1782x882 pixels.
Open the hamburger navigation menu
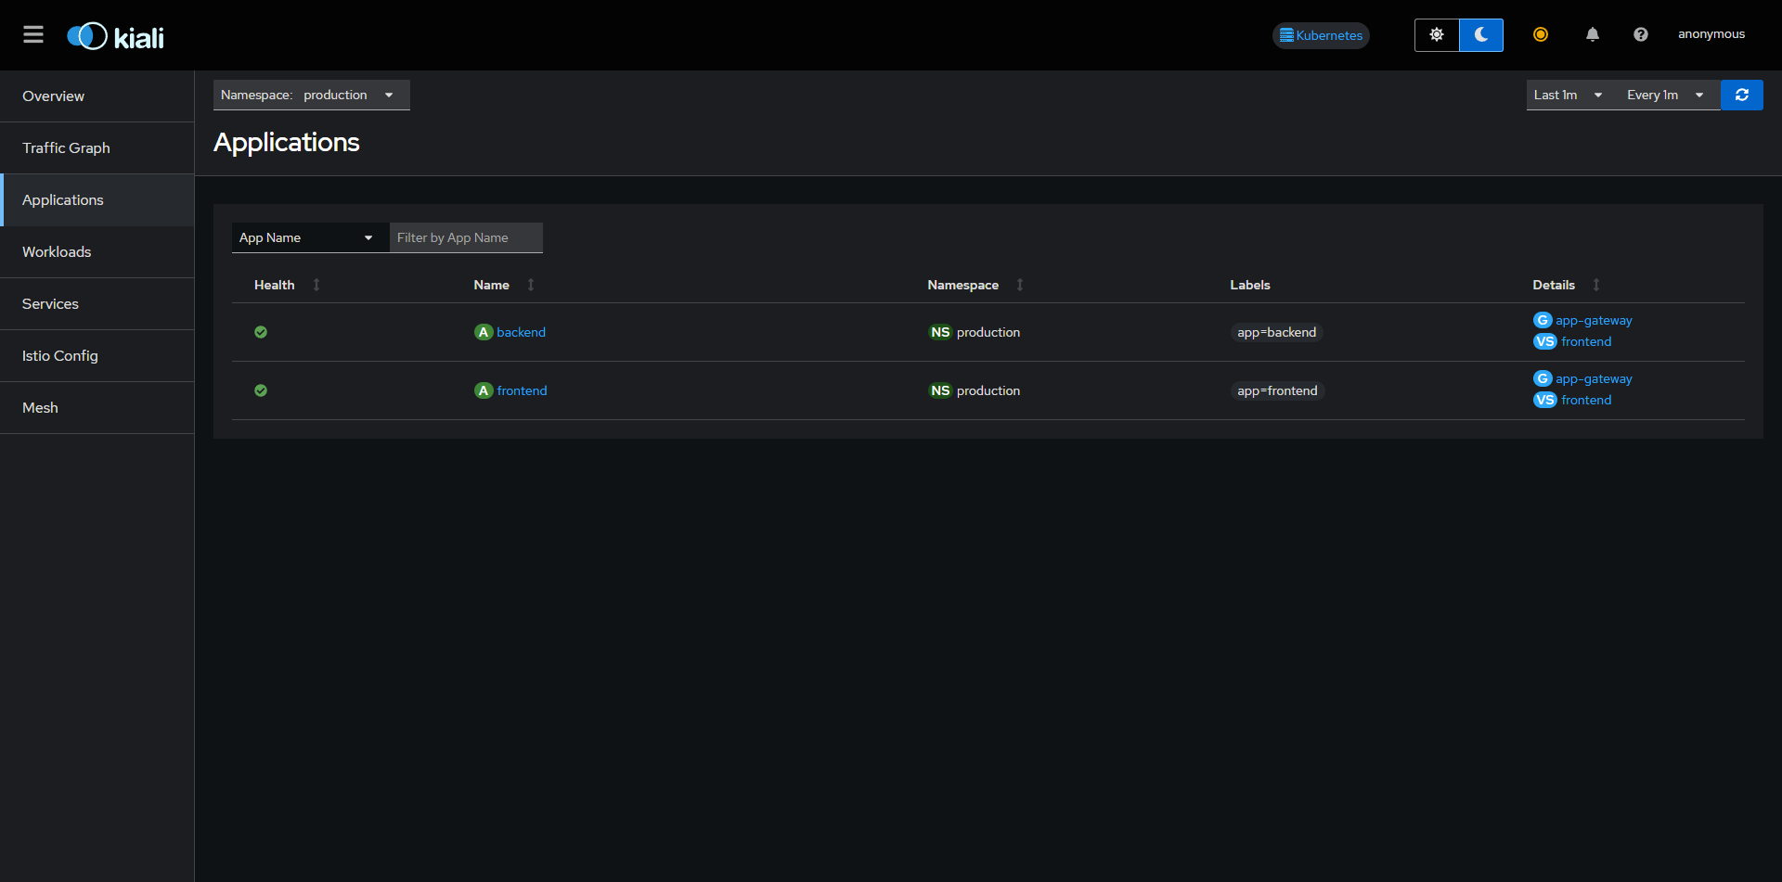(x=33, y=35)
